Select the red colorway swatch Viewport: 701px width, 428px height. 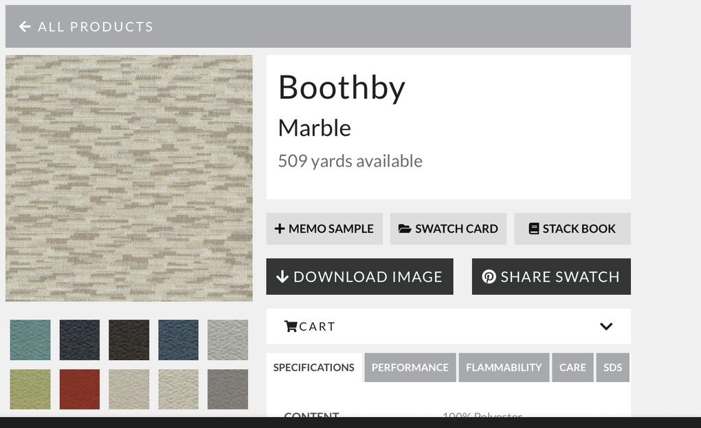click(80, 389)
